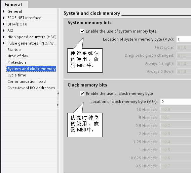Click the right splitter arrow on divider
Viewport: 191px width, 173px height.
[x=58, y=105]
